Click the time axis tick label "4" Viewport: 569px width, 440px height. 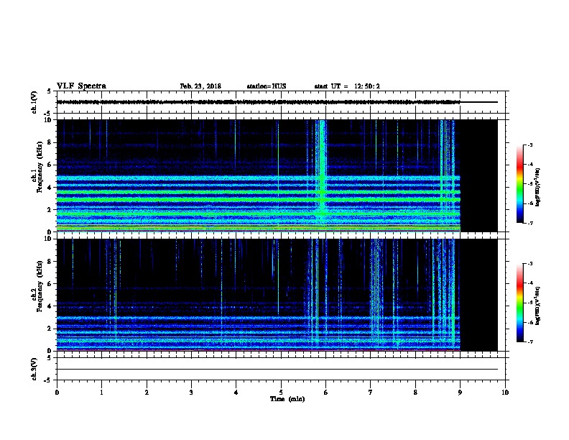point(236,392)
